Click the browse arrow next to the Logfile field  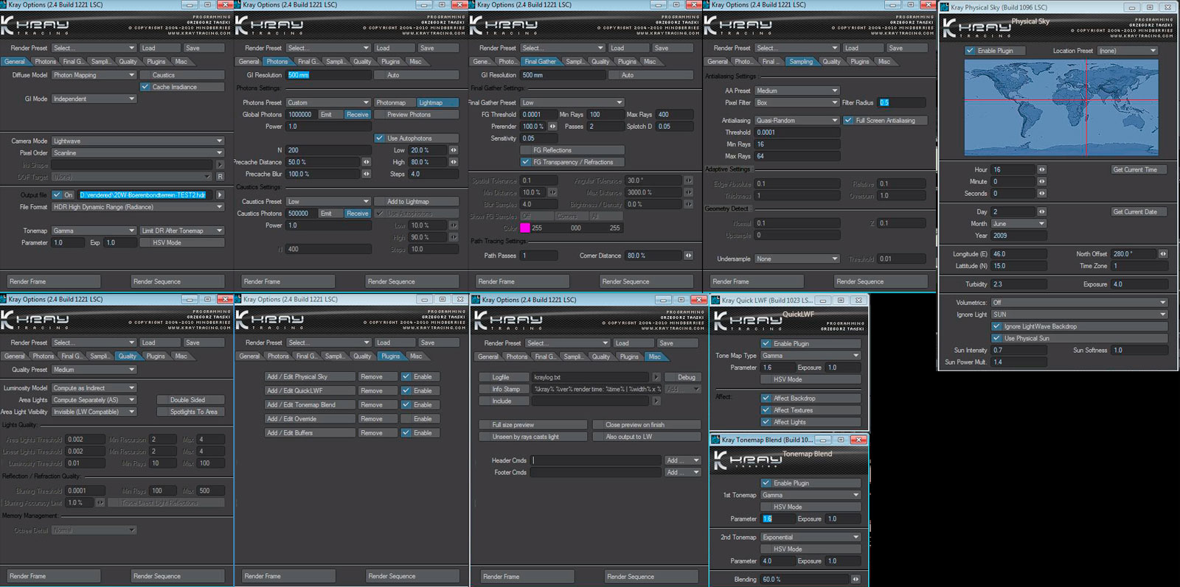[x=656, y=377]
